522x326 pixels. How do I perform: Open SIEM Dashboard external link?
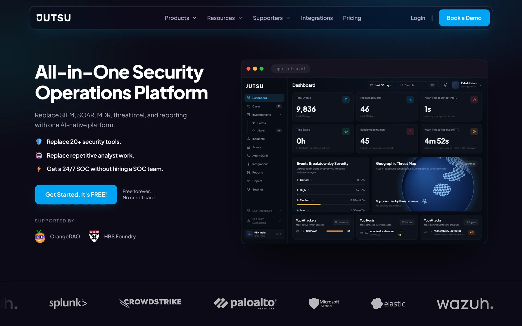point(264,211)
